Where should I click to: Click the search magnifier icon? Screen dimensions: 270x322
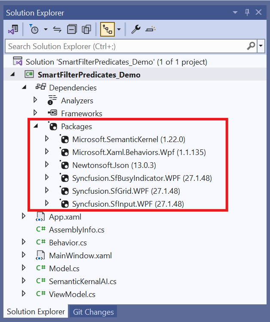251,46
